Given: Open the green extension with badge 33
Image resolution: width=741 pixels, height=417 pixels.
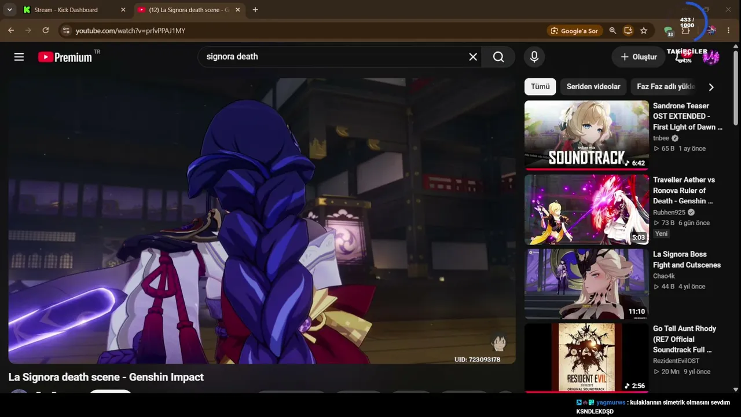Looking at the screenshot, I should 669,31.
